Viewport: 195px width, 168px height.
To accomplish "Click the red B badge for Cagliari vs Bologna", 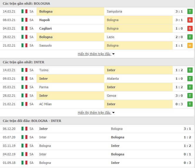I will click(x=190, y=28).
